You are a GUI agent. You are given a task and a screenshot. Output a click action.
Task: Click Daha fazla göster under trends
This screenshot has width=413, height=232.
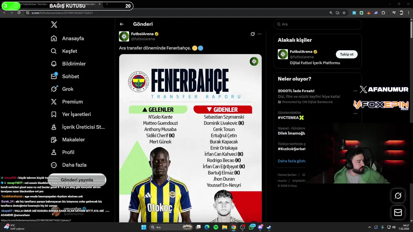[291, 161]
